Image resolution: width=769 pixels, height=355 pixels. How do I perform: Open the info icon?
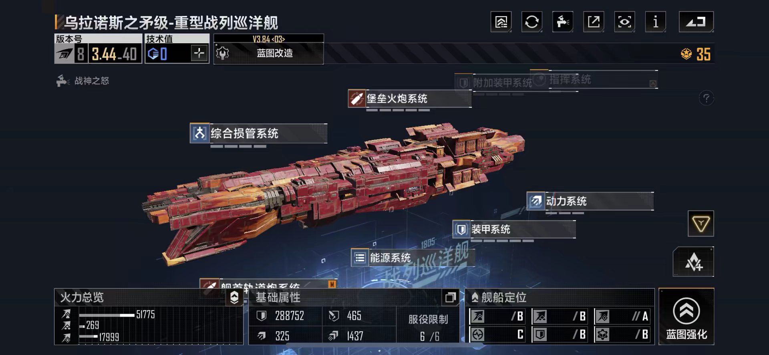coord(655,22)
